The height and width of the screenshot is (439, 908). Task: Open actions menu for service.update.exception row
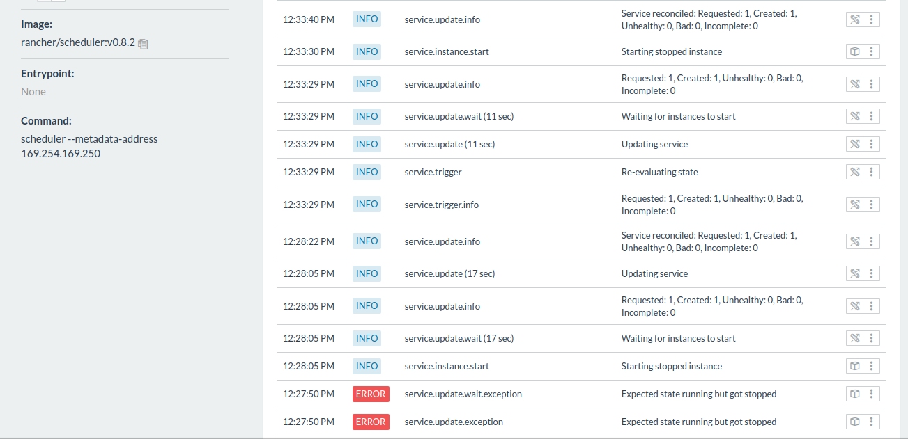pos(871,422)
